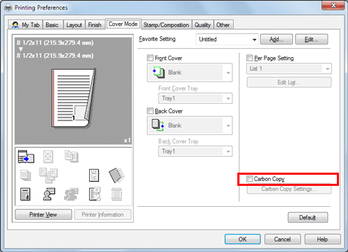This screenshot has width=348, height=252.
Task: Click the 'x1' copy count text
Action: coord(127,141)
